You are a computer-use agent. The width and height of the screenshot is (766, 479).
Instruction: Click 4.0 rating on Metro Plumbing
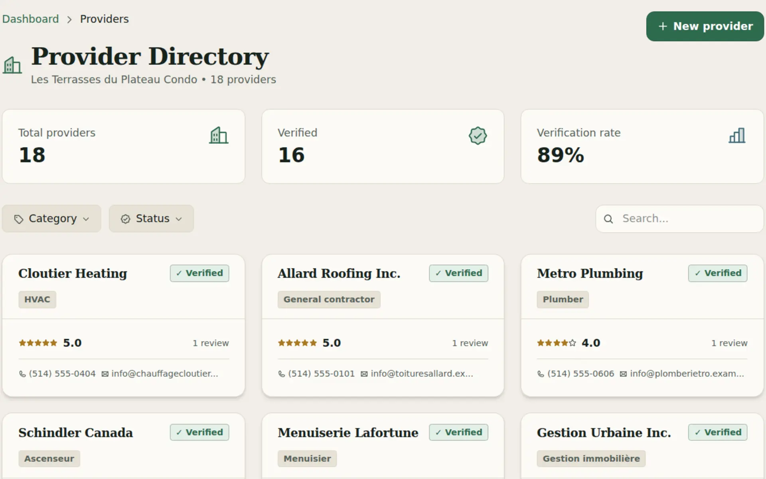(591, 343)
